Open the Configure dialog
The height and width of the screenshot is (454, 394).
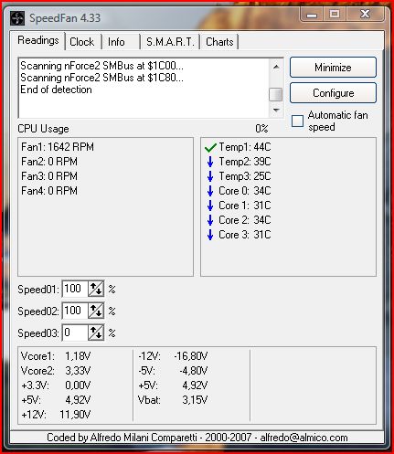(333, 93)
